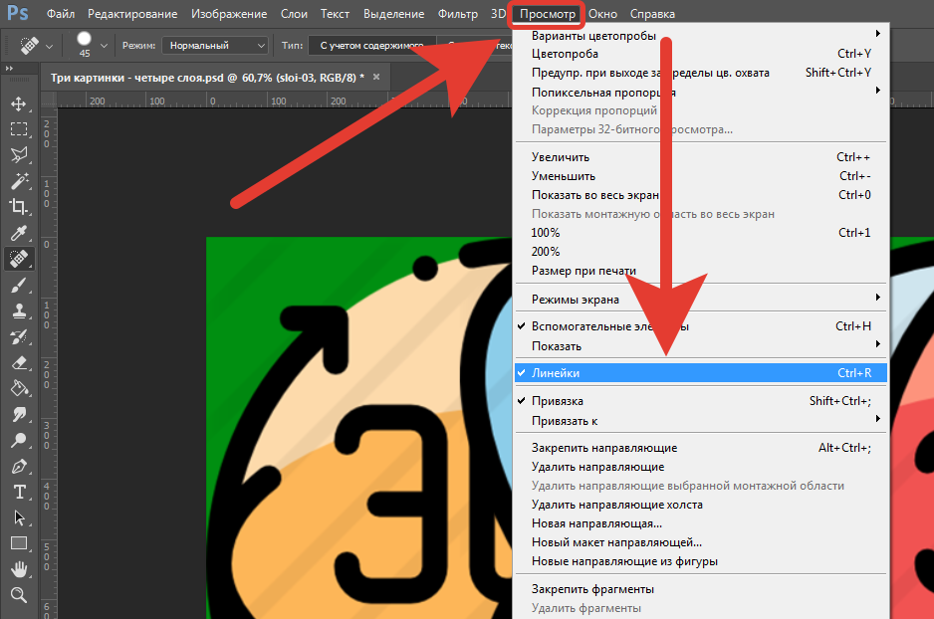Select the Polygonal Lasso tool
The height and width of the screenshot is (619, 934).
point(19,155)
